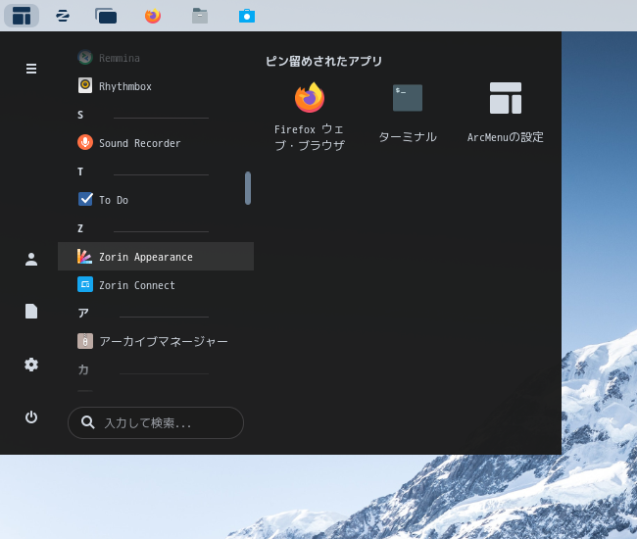Viewport: 637px width, 539px height.
Task: Click the ピン留めされたアプリ heading
Action: [323, 61]
